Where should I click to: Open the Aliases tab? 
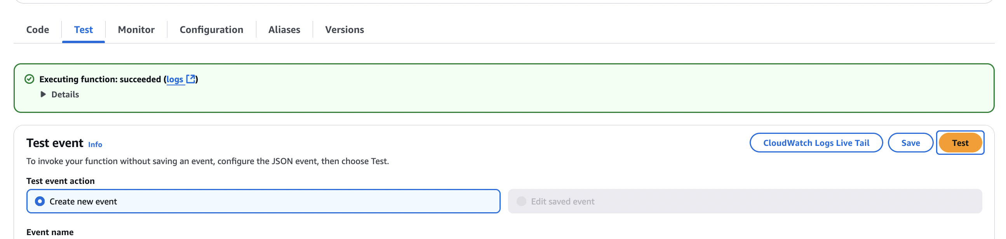point(284,29)
